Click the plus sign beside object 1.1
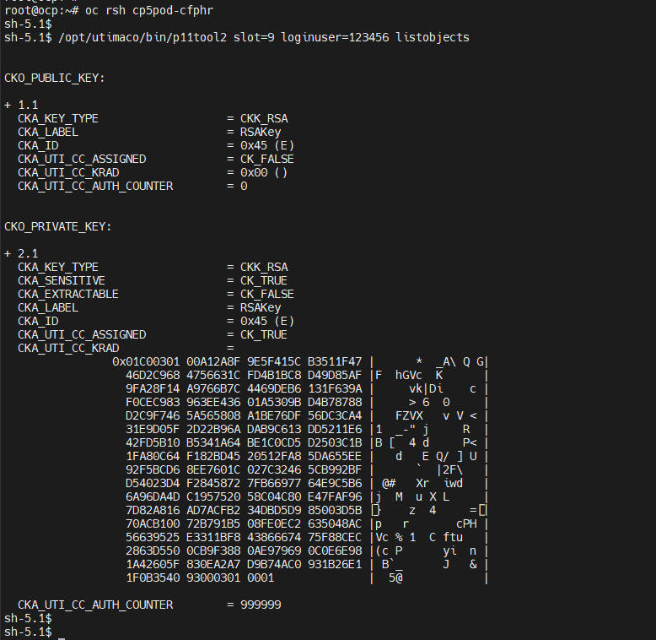 (8, 105)
